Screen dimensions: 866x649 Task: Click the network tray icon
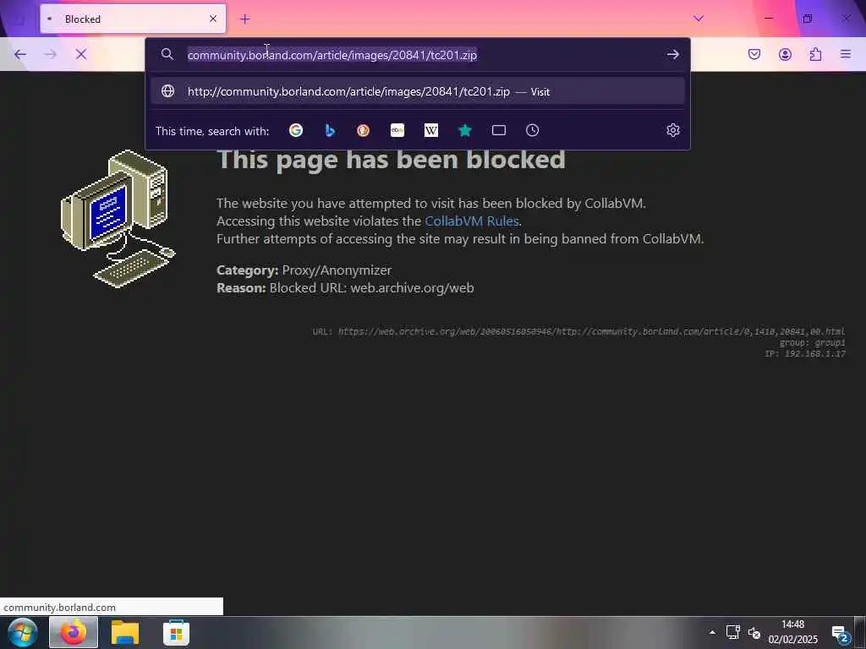(733, 632)
